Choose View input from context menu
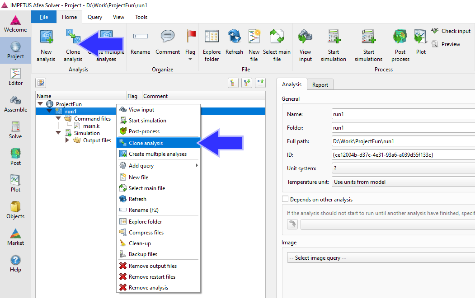 [x=159, y=110]
